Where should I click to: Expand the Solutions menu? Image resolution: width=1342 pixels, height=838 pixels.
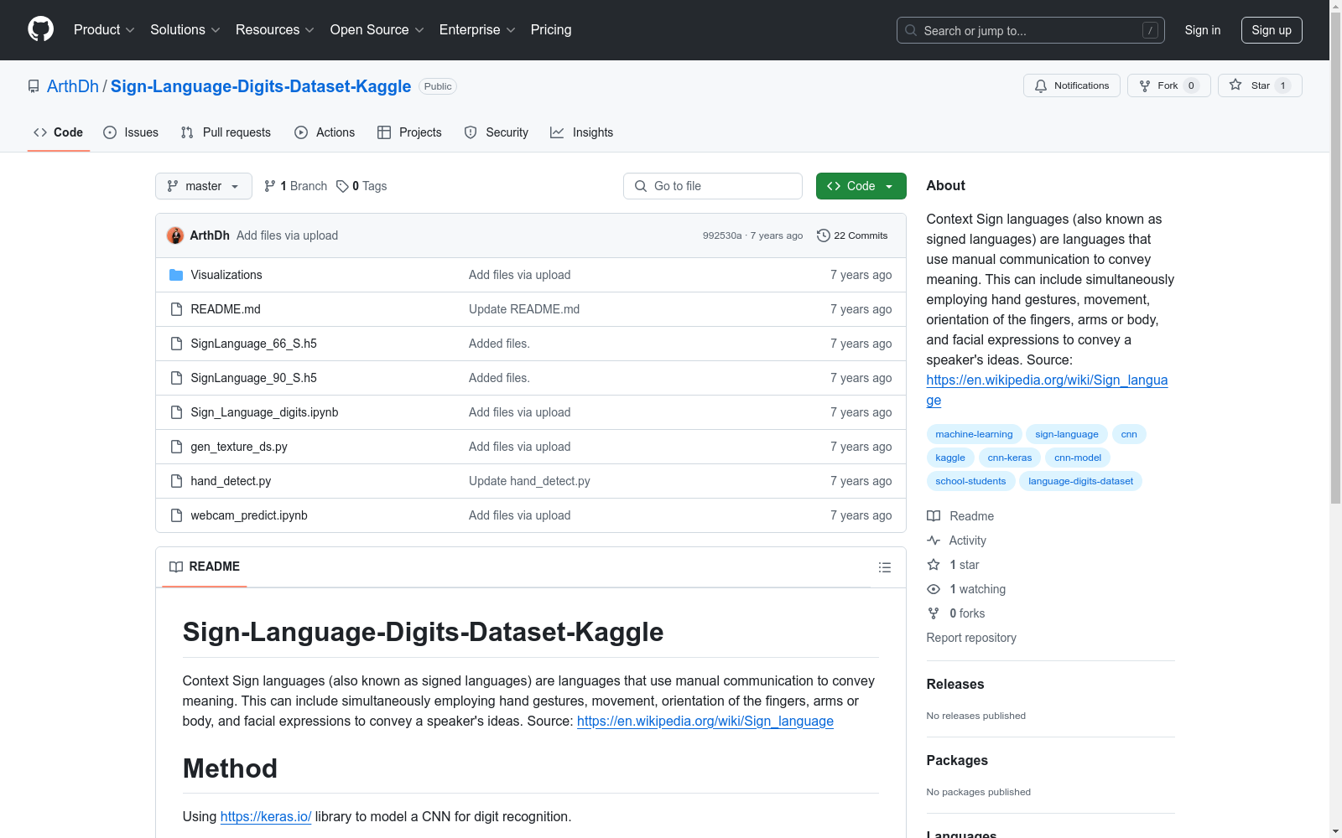coord(185,30)
